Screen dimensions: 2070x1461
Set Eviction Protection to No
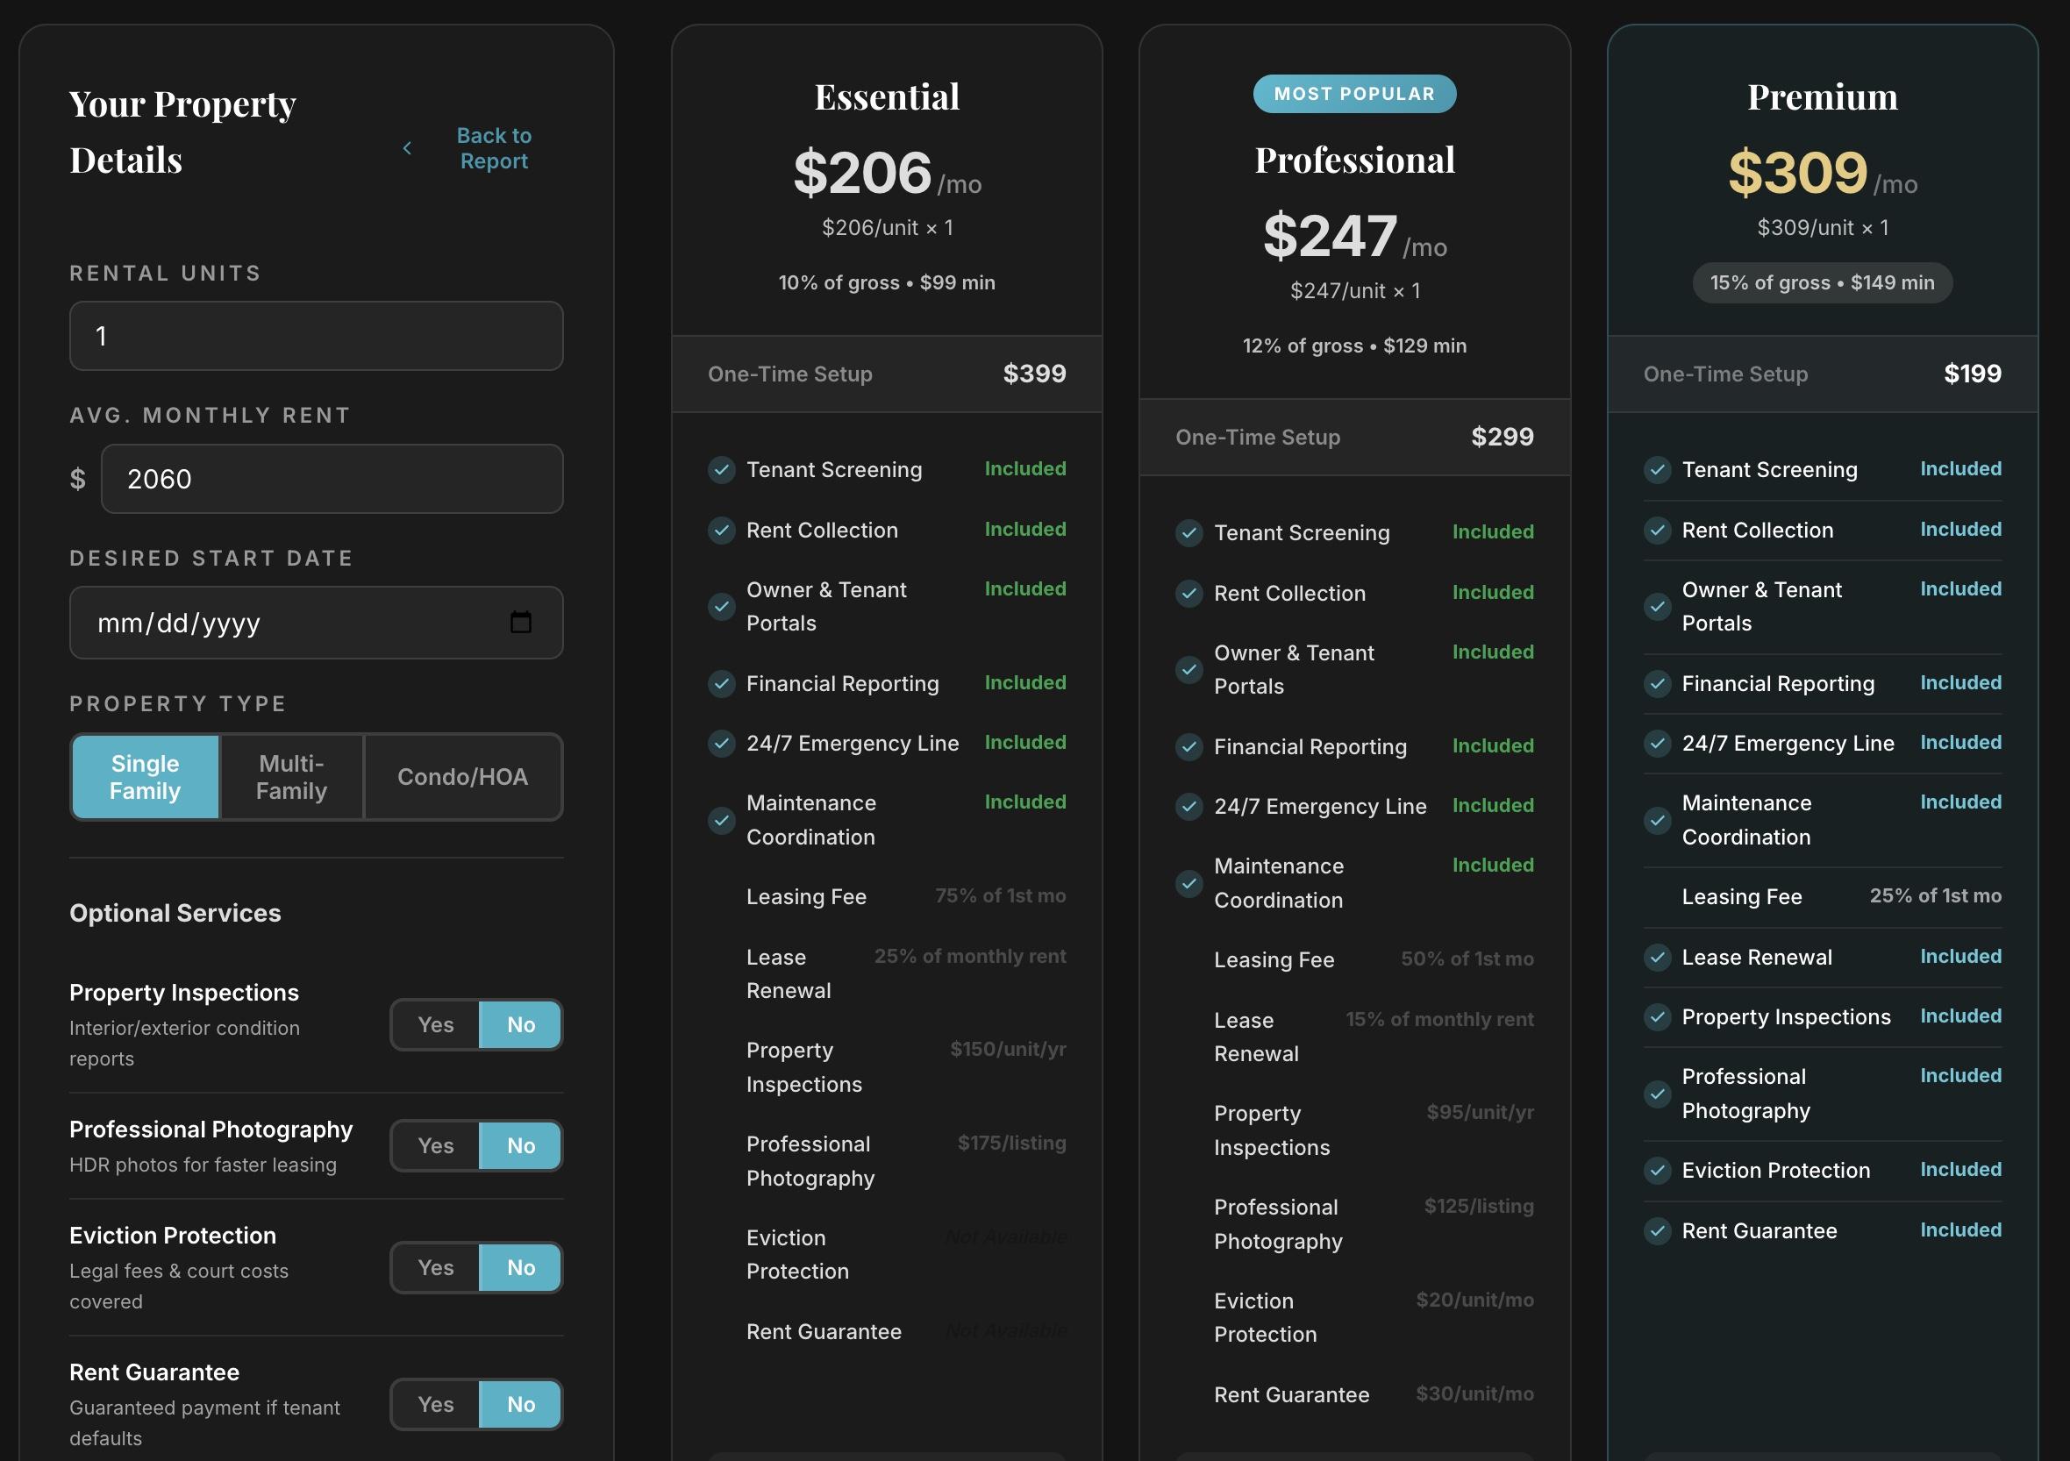coord(520,1267)
